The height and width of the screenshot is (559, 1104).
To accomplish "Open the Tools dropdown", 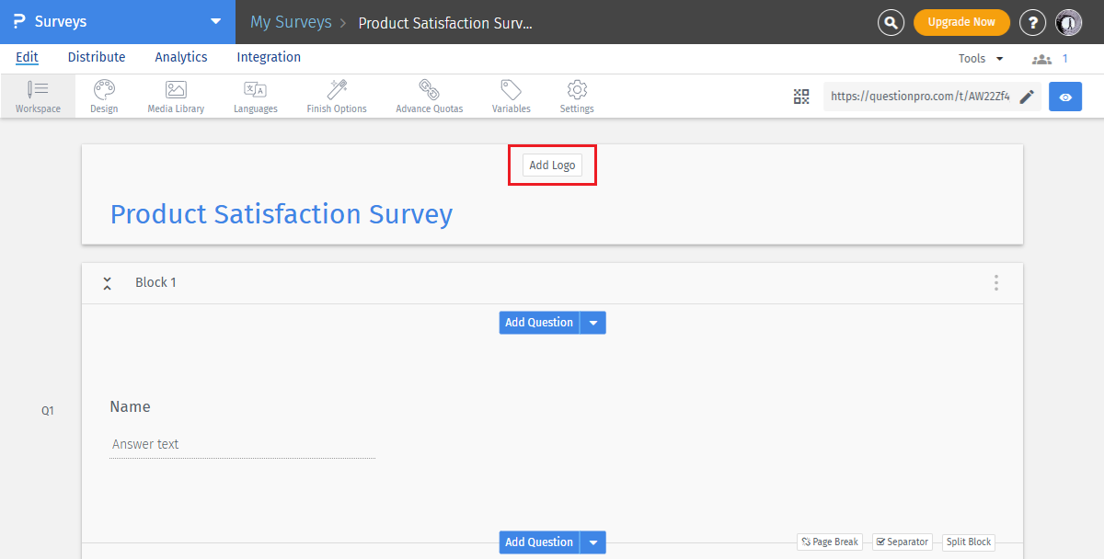I will tap(978, 57).
